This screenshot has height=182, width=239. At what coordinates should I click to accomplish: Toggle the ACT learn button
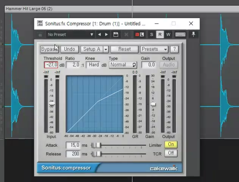click(140, 35)
